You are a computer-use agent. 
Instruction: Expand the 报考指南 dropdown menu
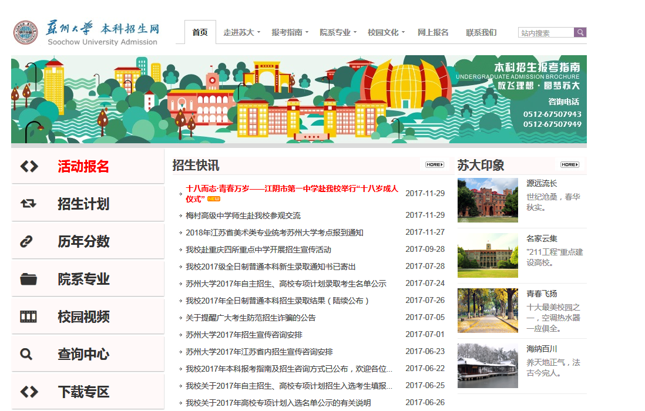290,33
